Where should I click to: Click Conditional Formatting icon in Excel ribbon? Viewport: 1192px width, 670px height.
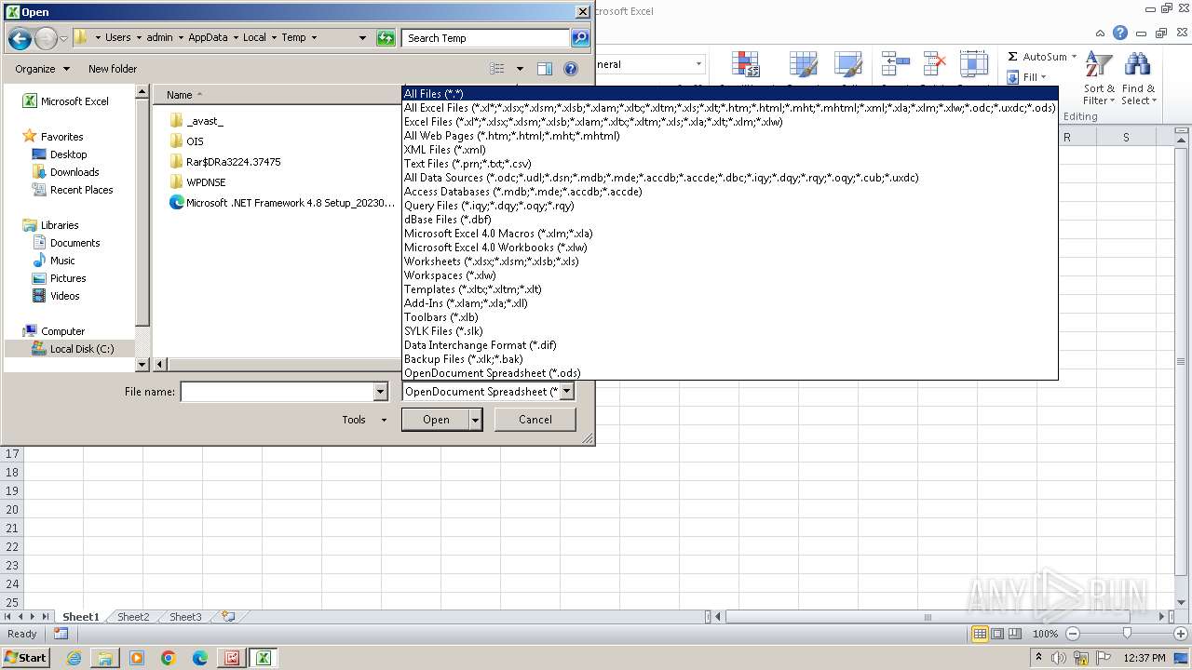[746, 64]
